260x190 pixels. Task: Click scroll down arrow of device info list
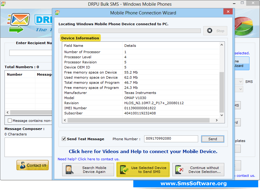(222, 115)
